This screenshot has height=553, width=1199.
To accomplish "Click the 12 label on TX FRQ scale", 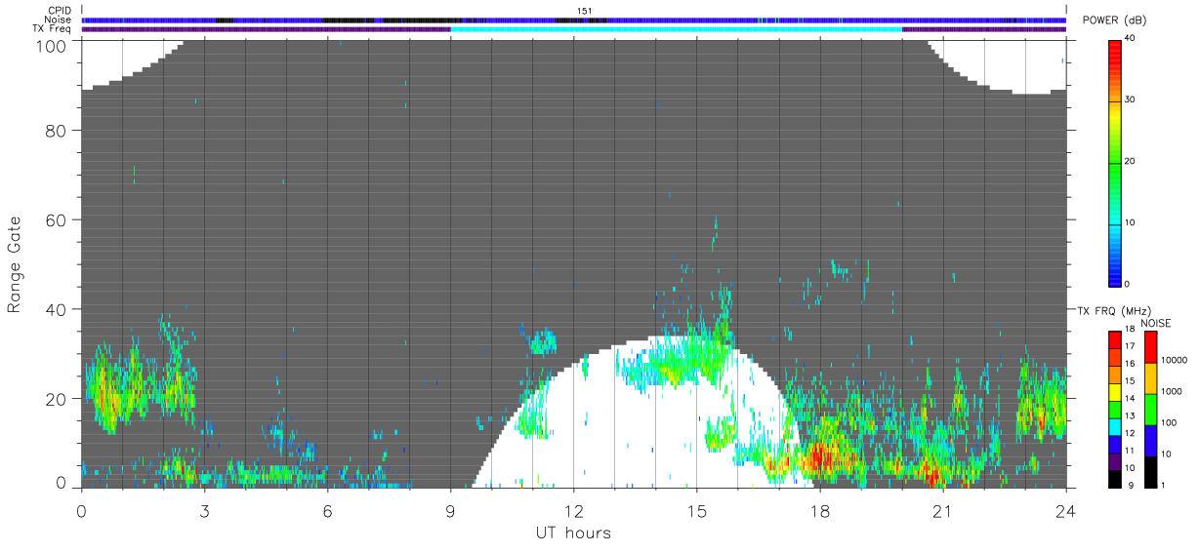I will point(1131,433).
